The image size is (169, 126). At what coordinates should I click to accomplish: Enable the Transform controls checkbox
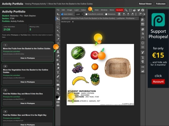86,14
